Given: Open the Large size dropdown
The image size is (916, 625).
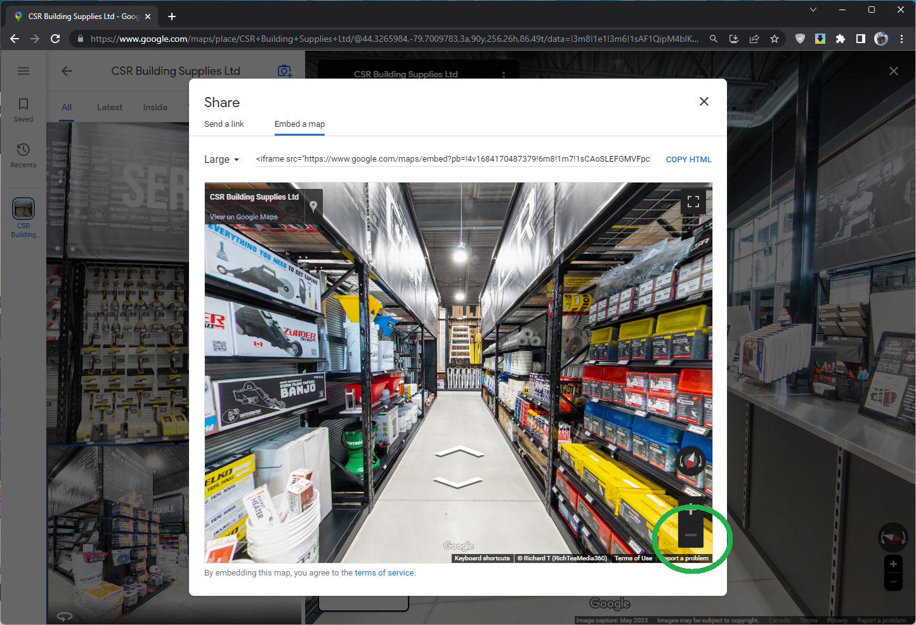Looking at the screenshot, I should (221, 160).
